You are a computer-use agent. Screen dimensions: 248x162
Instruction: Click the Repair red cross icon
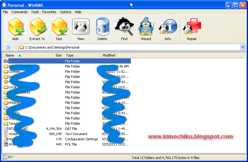coord(192,26)
